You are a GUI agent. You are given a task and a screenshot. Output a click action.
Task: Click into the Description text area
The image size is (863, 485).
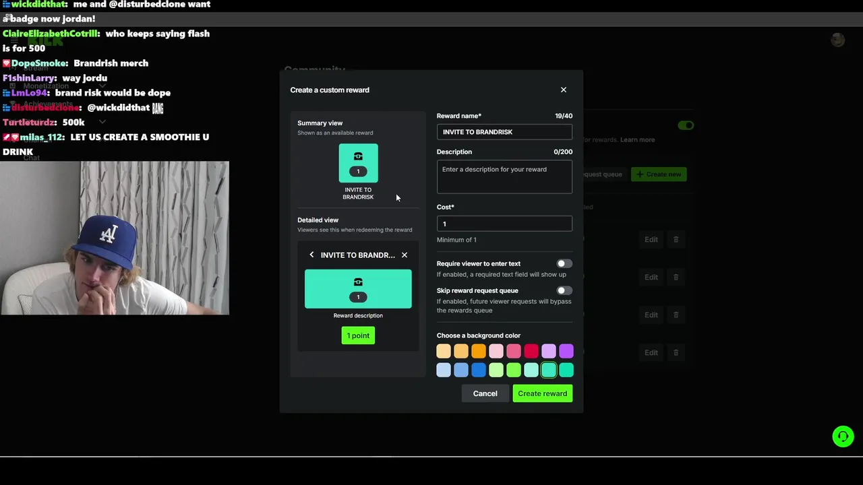pyautogui.click(x=504, y=176)
